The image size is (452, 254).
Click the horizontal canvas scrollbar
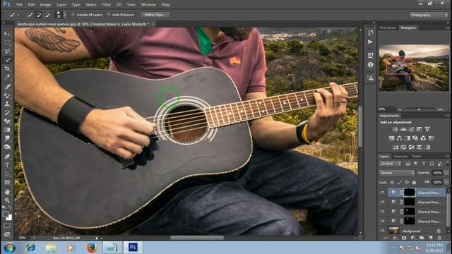click(197, 238)
